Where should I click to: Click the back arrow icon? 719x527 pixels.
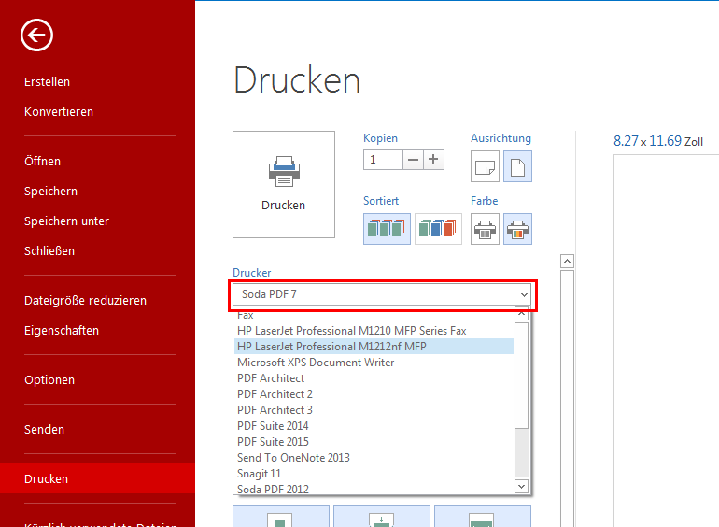[37, 36]
